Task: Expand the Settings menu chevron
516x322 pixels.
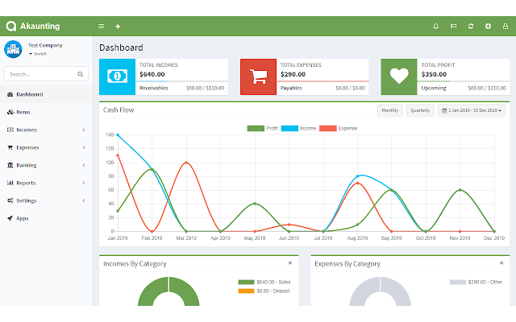Action: pos(84,200)
